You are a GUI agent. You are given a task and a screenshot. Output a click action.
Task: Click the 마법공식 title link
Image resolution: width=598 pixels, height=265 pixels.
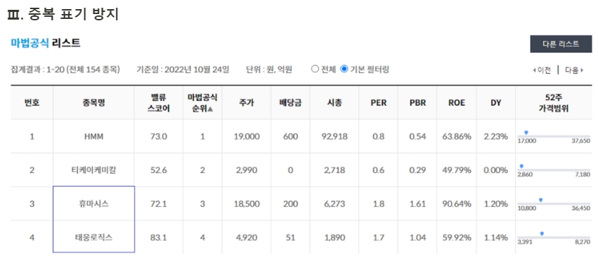tap(30, 43)
